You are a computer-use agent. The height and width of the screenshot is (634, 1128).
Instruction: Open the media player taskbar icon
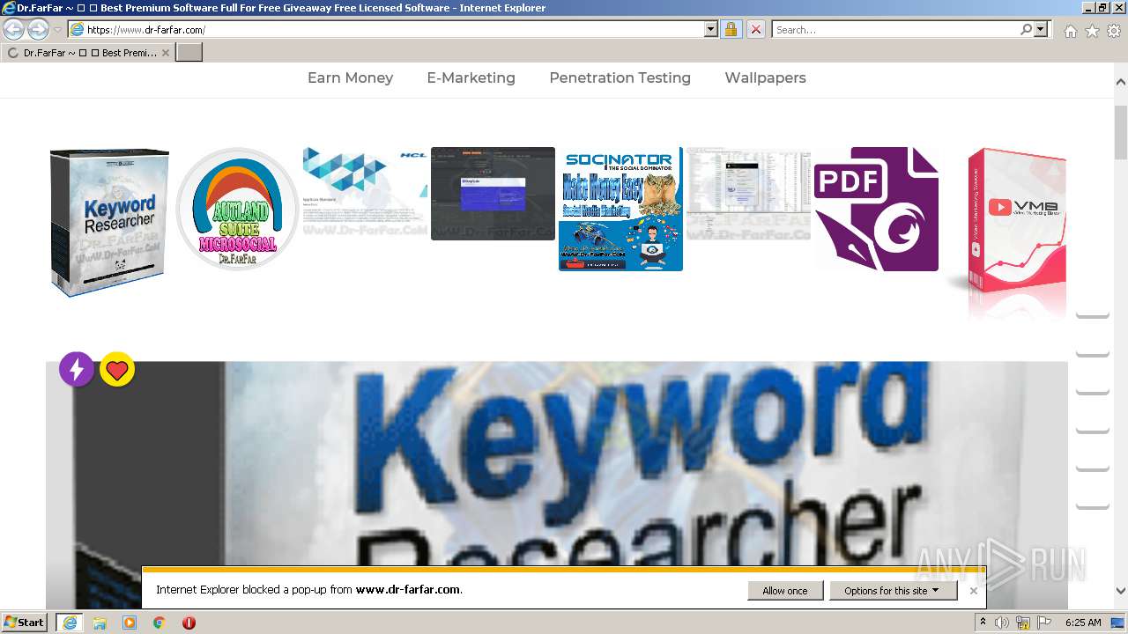coord(130,623)
